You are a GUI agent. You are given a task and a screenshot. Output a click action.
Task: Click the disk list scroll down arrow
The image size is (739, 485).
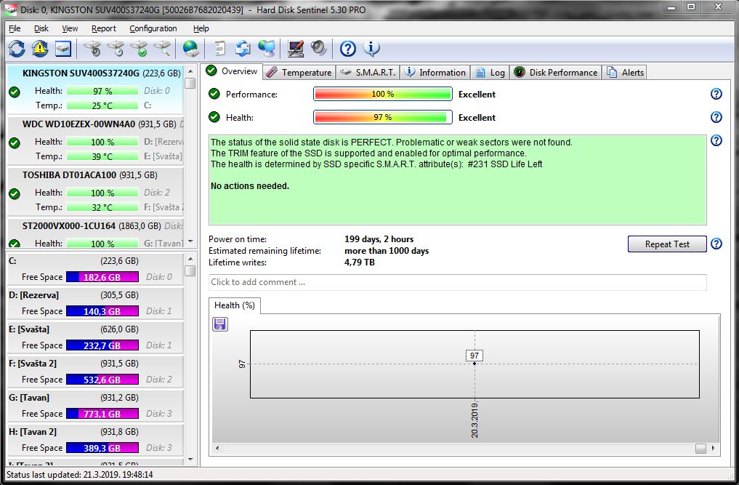click(190, 241)
